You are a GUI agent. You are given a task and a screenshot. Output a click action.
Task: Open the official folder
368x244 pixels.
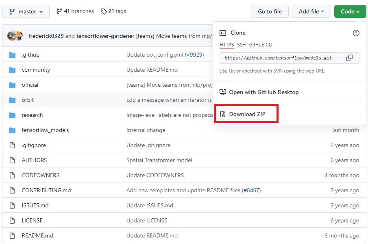pyautogui.click(x=30, y=85)
